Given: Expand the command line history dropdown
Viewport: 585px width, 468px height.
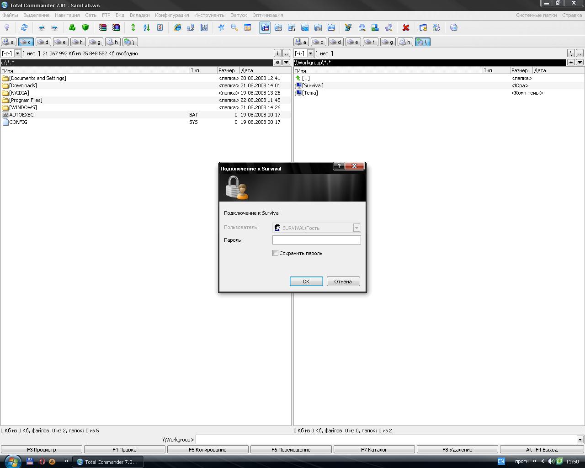Looking at the screenshot, I should [580, 440].
